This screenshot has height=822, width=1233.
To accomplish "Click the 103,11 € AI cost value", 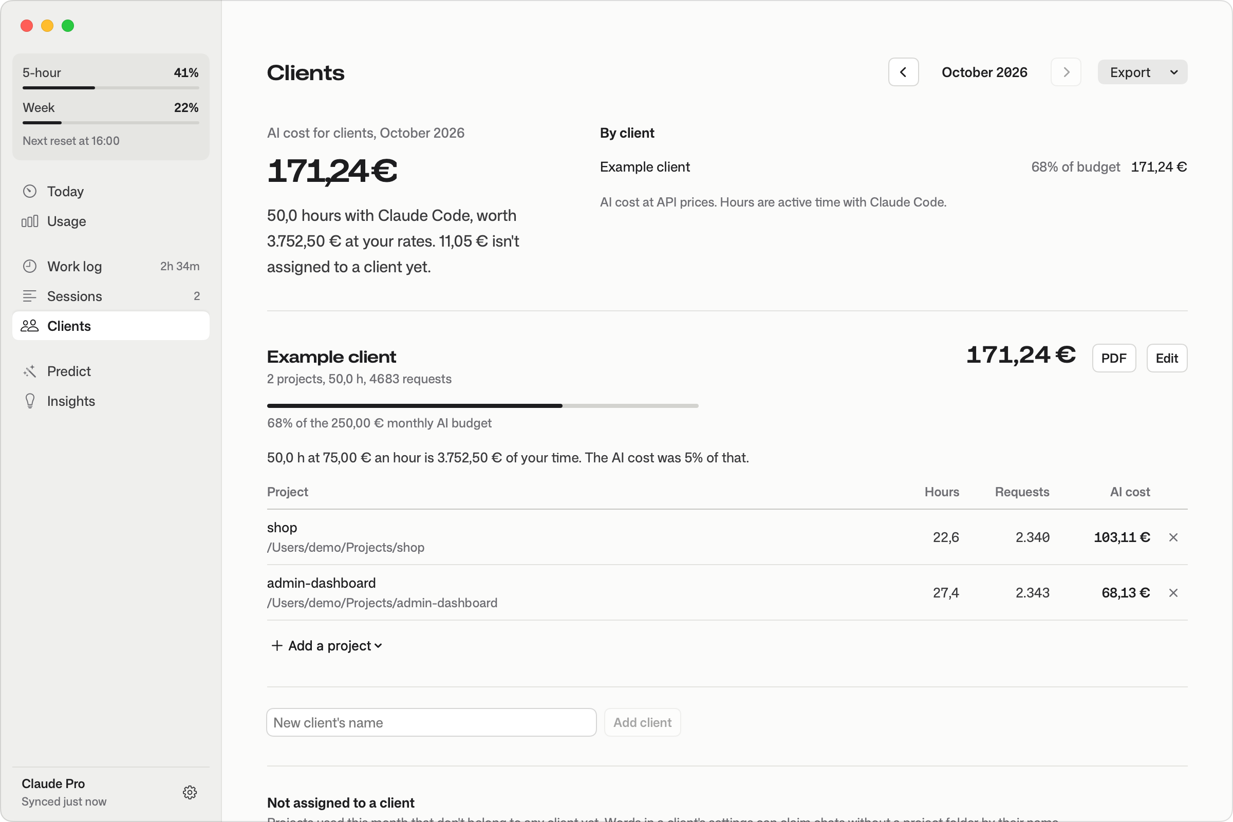I will (x=1122, y=537).
